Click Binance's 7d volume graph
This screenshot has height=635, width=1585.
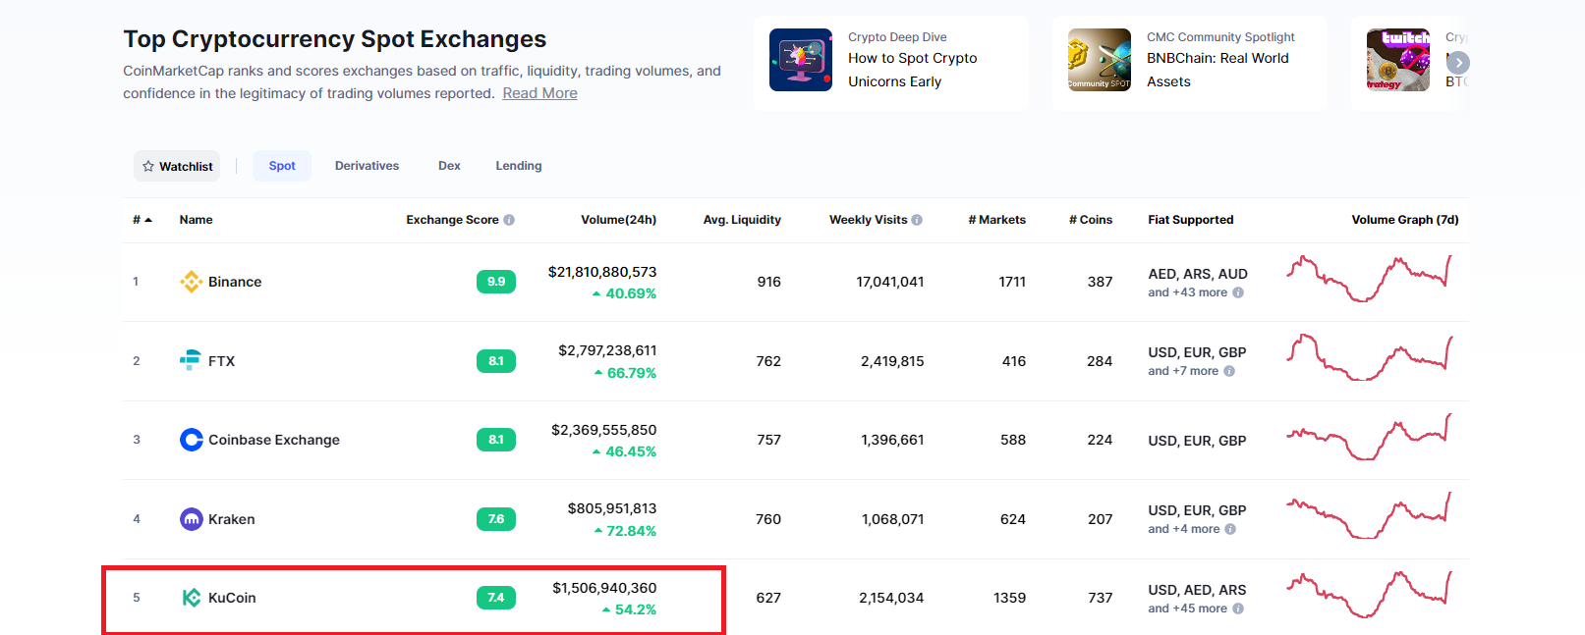[x=1369, y=279]
